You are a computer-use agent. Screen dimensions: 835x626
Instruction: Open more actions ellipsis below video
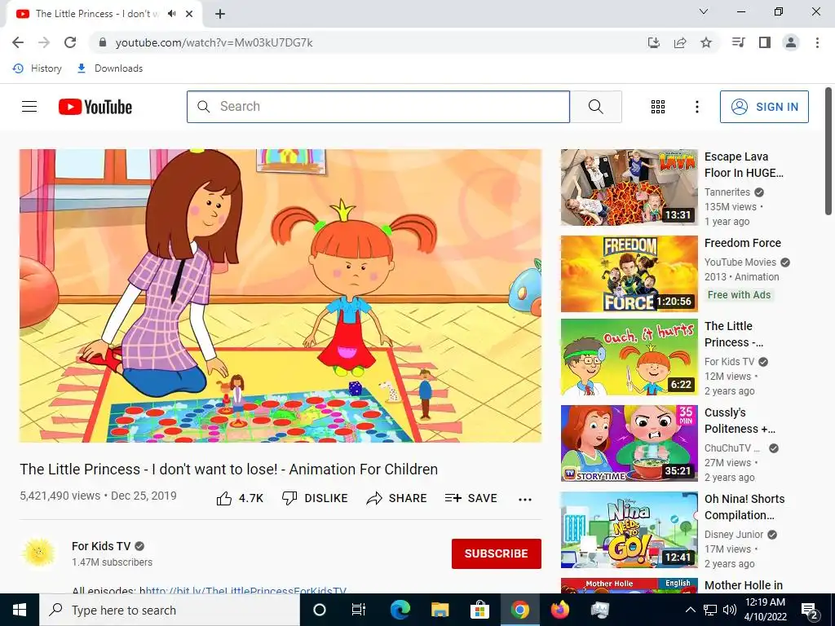[x=525, y=499]
